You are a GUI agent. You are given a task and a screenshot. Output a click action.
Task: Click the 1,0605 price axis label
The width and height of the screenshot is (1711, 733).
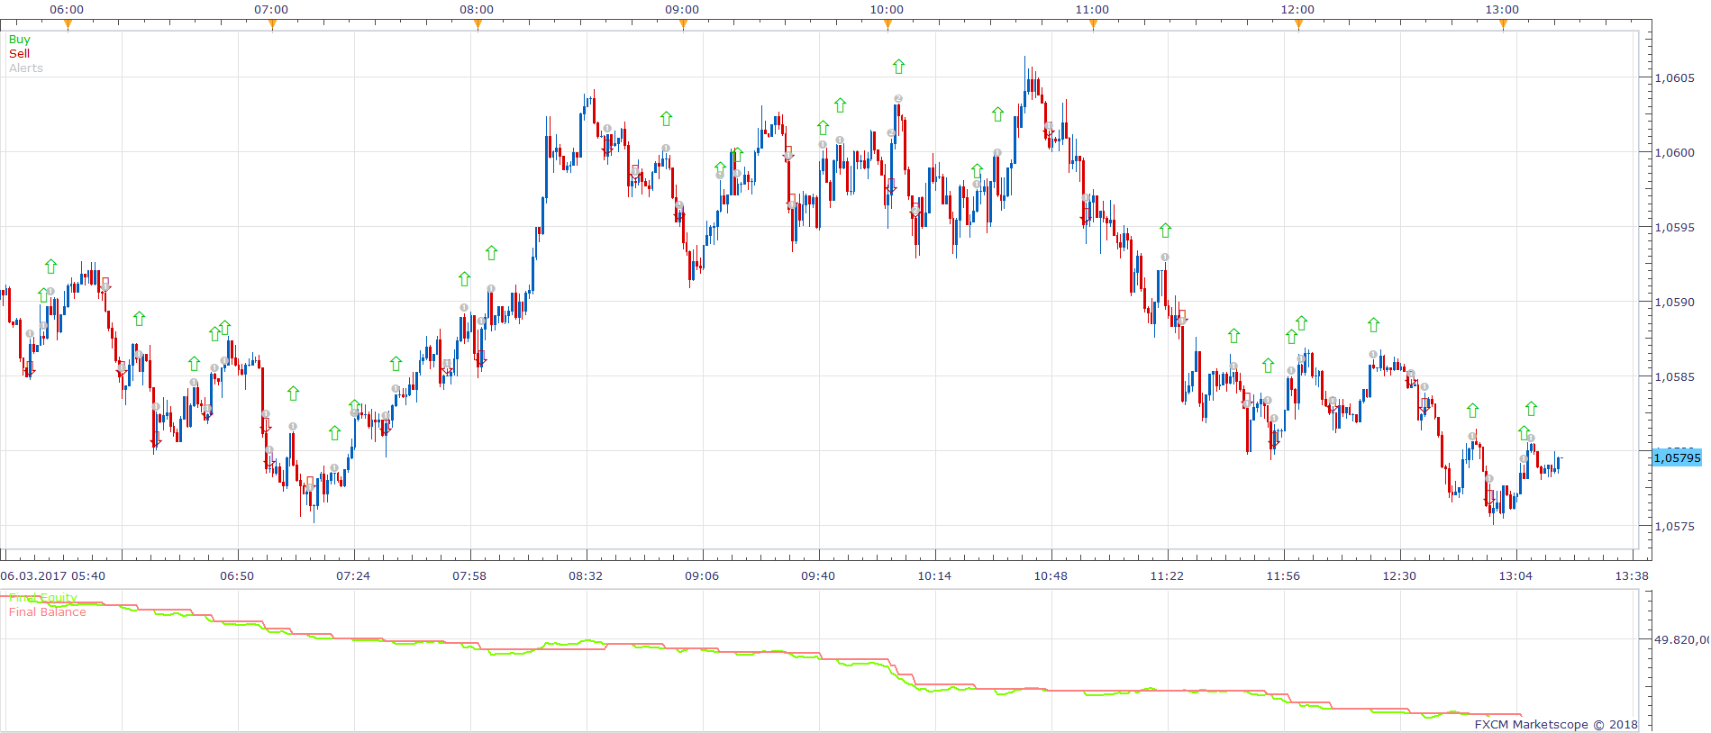click(x=1674, y=78)
